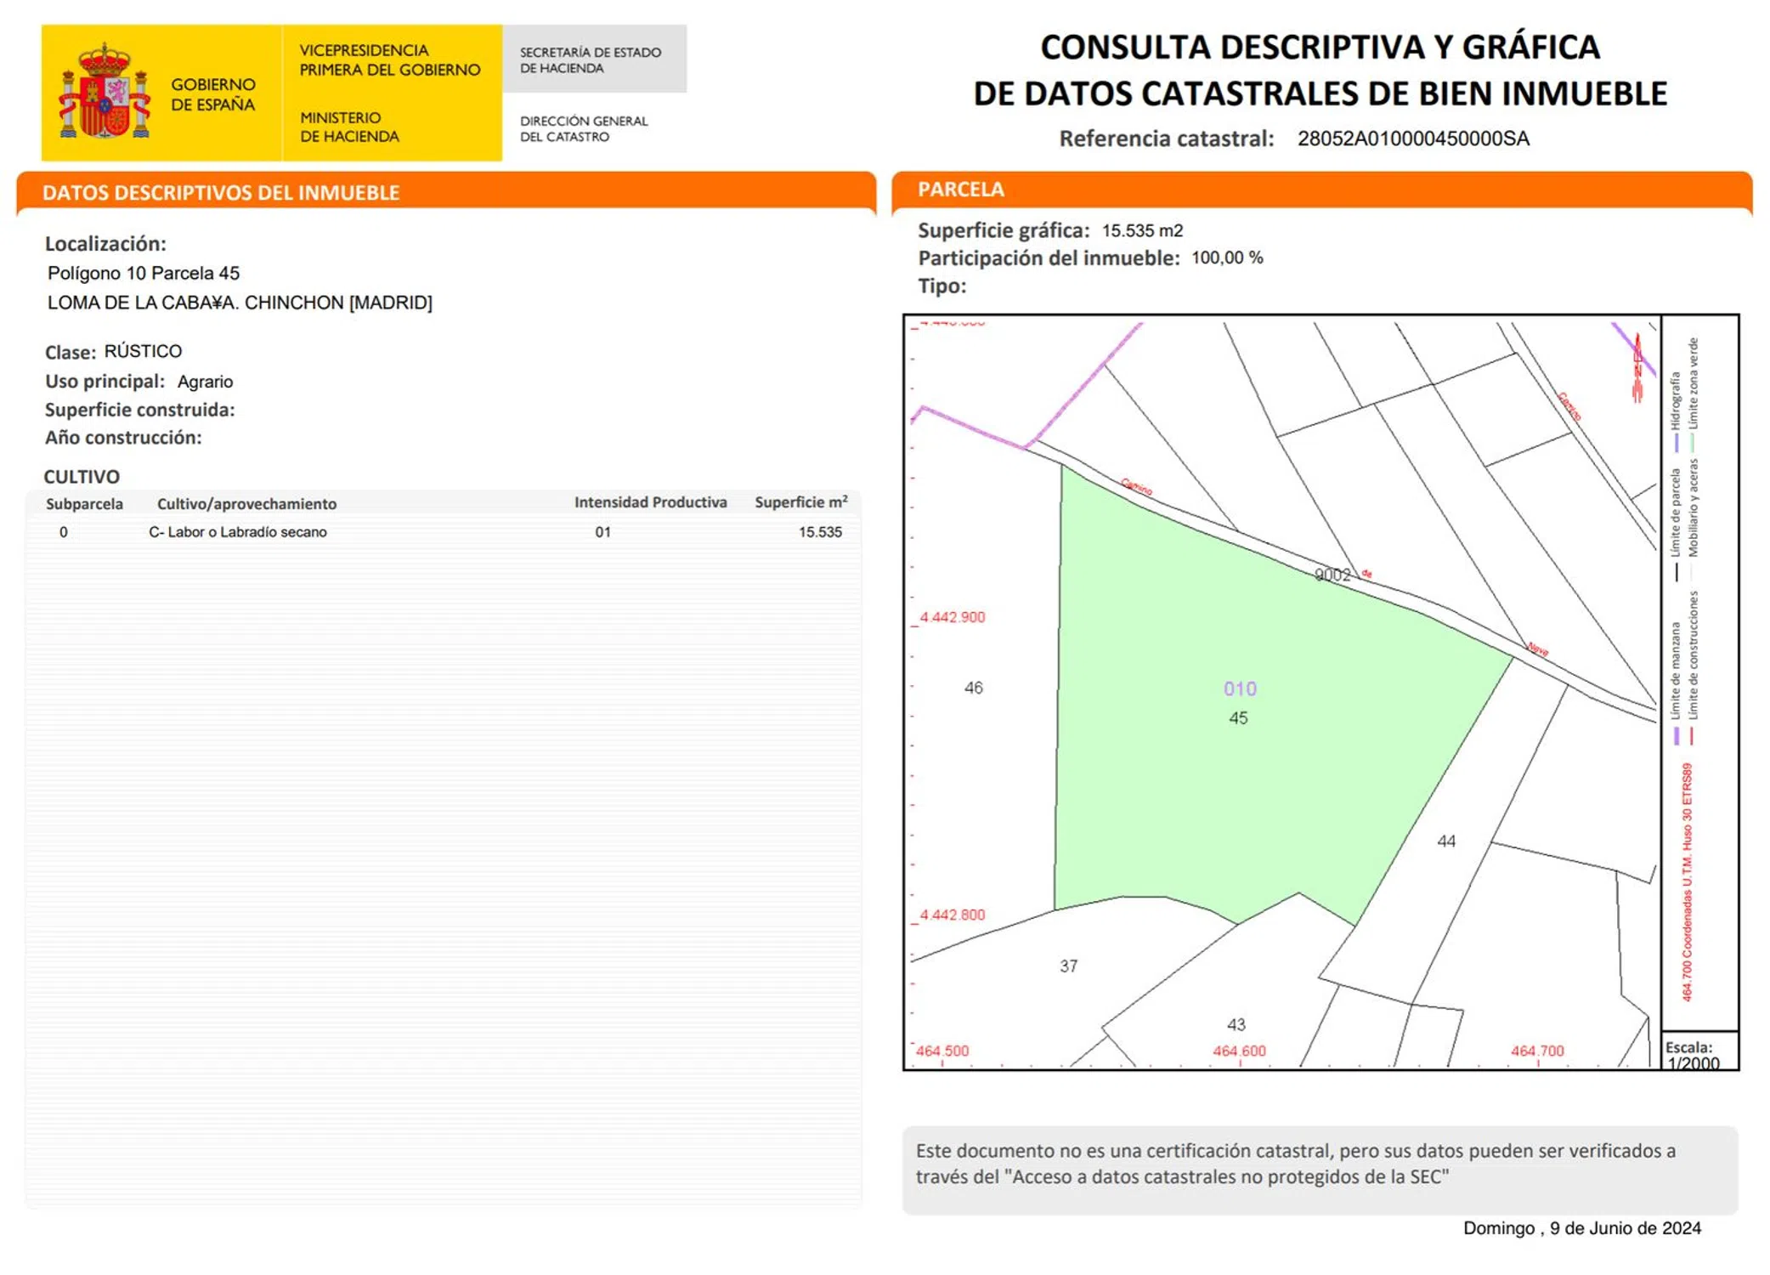
Task: Click 'VICEPRESIDENCIA PRIMERA DEL GOBIERNO' text
Action: click(x=390, y=59)
